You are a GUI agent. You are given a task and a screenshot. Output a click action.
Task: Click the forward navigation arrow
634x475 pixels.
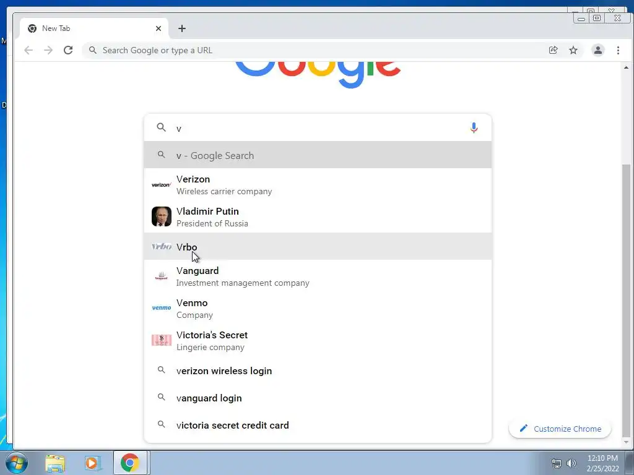[x=48, y=50]
